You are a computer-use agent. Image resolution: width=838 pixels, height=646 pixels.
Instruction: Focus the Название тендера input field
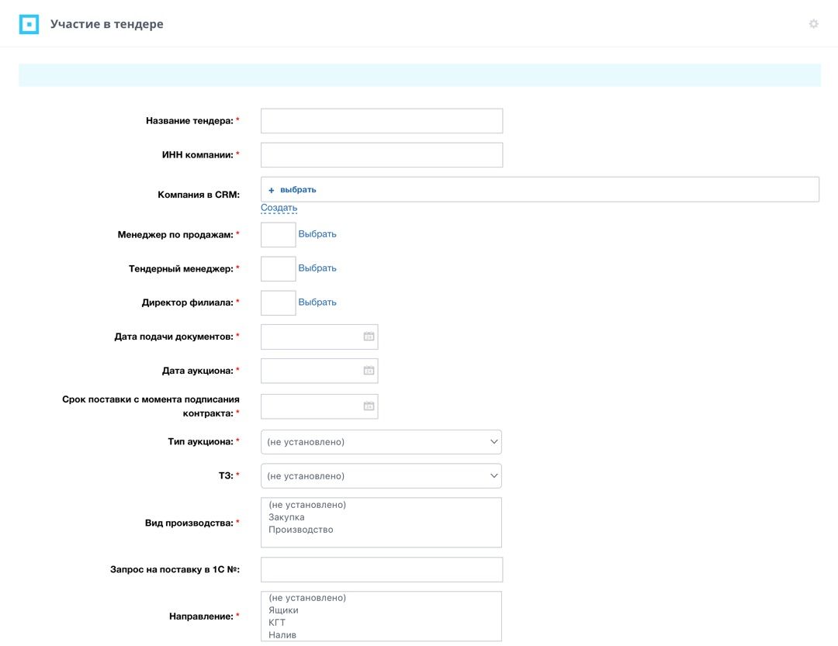(382, 121)
